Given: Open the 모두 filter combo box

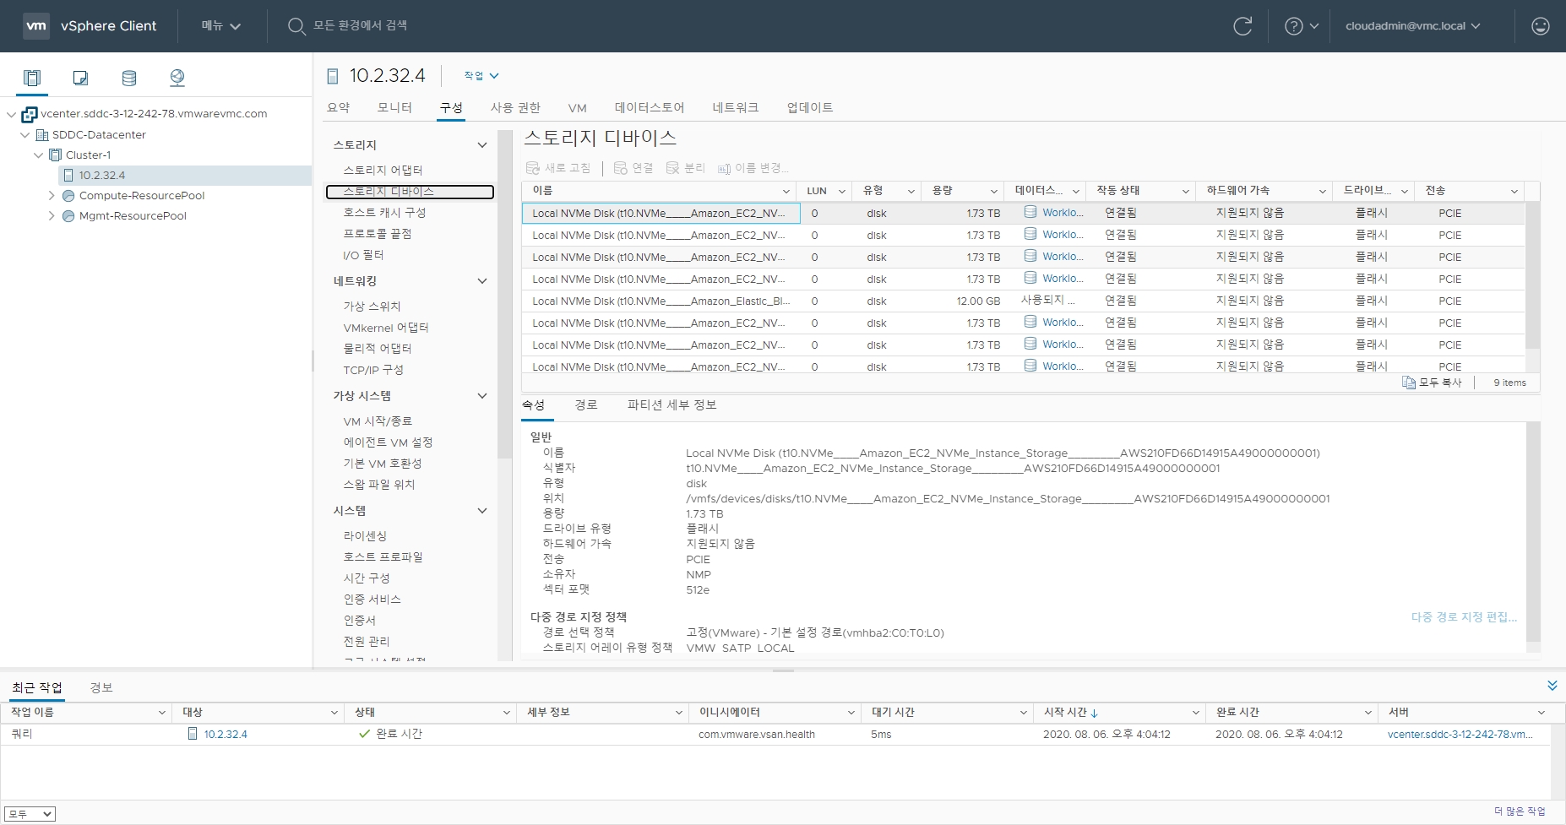Looking at the screenshot, I should coord(30,814).
